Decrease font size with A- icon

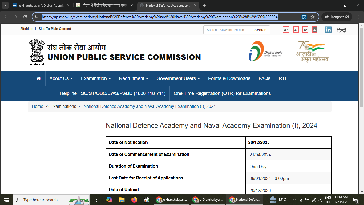click(305, 30)
